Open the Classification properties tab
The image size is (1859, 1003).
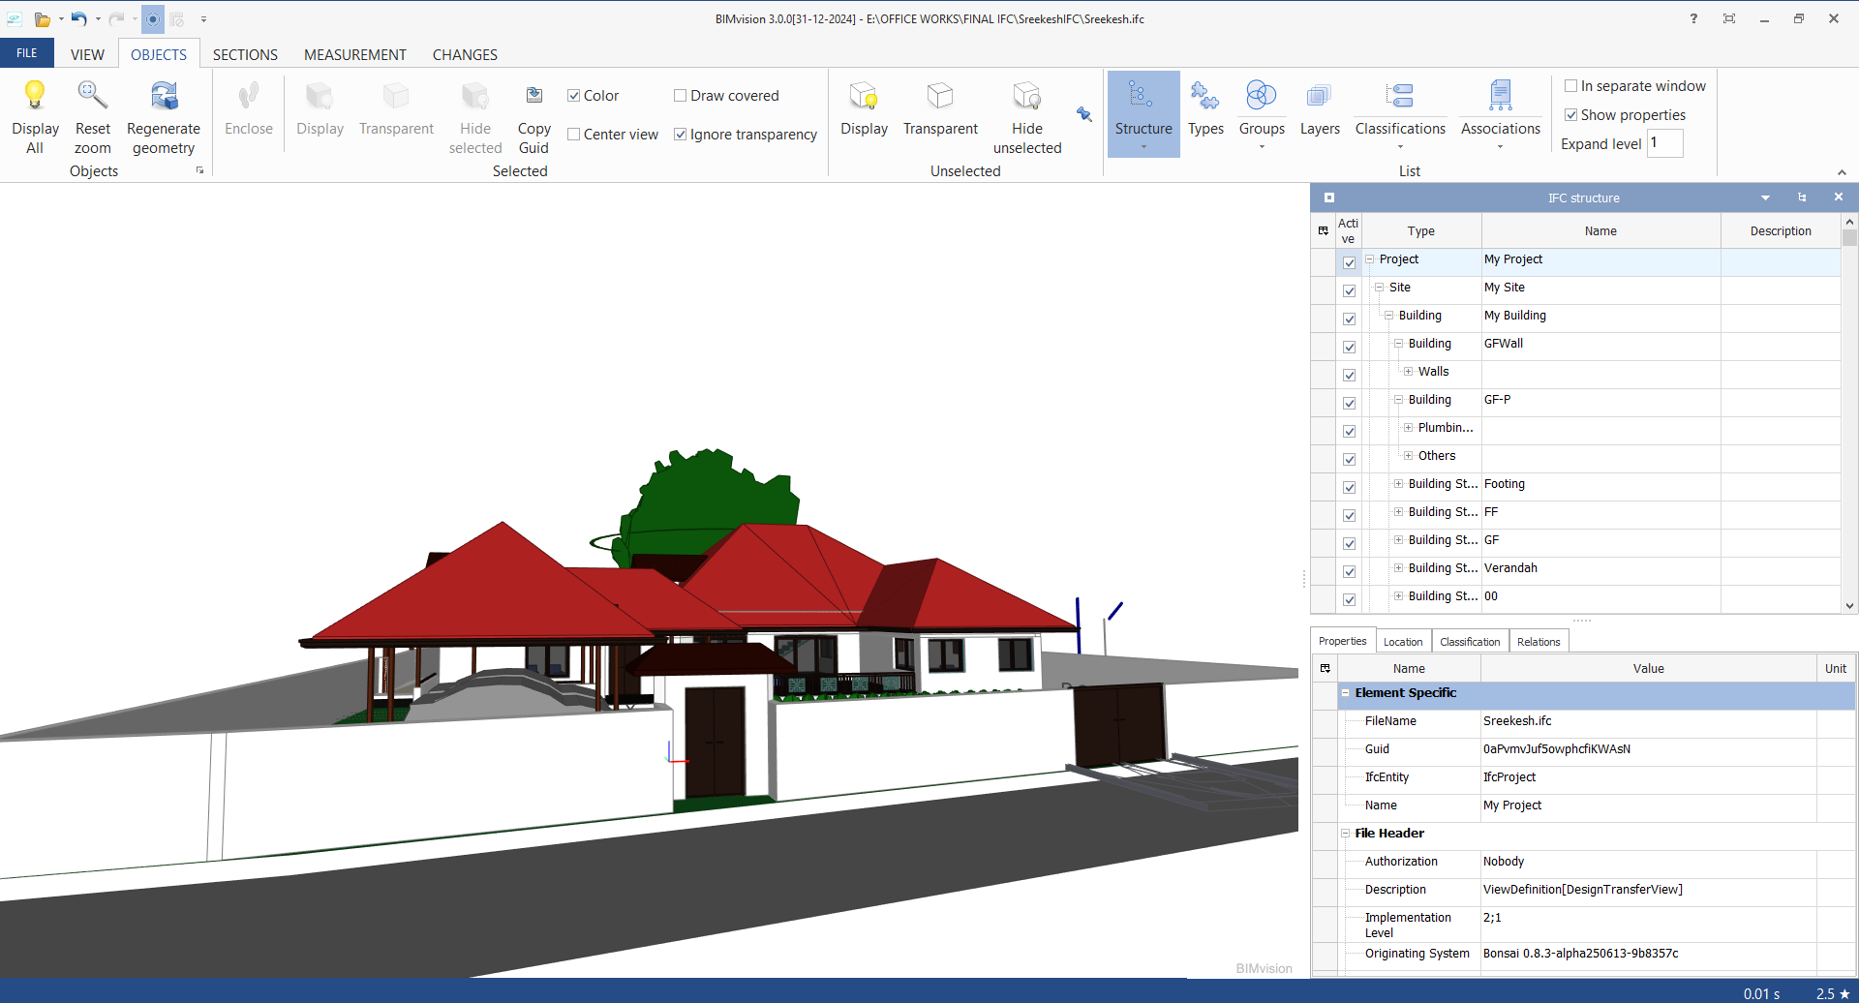click(x=1469, y=641)
